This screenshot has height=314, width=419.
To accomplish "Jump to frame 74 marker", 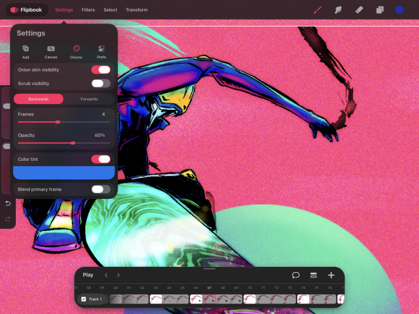I will coord(303,288).
